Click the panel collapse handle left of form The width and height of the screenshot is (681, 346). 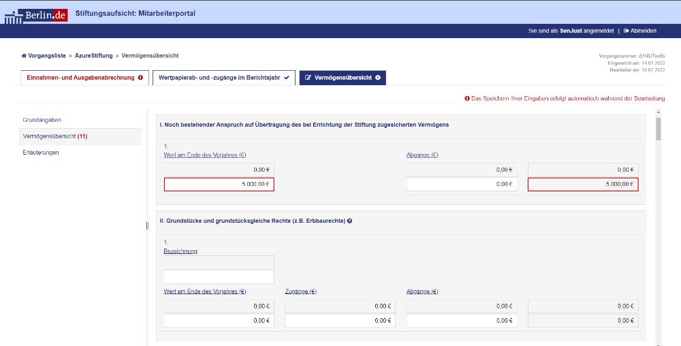[x=147, y=225]
